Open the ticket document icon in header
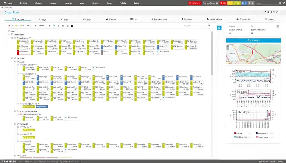This screenshot has width=286, height=163. [271, 12]
